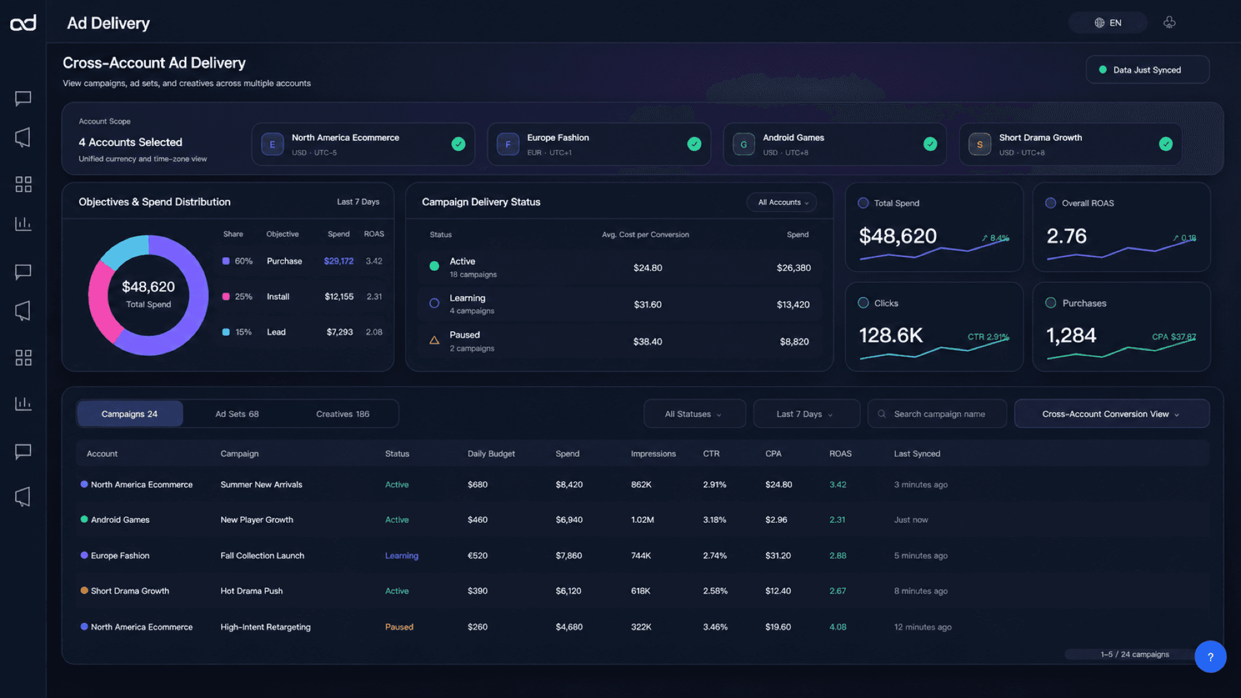The width and height of the screenshot is (1241, 698).
Task: Click the E avatar of North America Ecommerce
Action: [272, 144]
